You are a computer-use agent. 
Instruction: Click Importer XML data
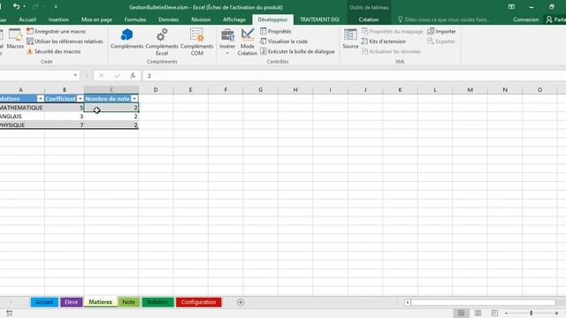click(441, 32)
